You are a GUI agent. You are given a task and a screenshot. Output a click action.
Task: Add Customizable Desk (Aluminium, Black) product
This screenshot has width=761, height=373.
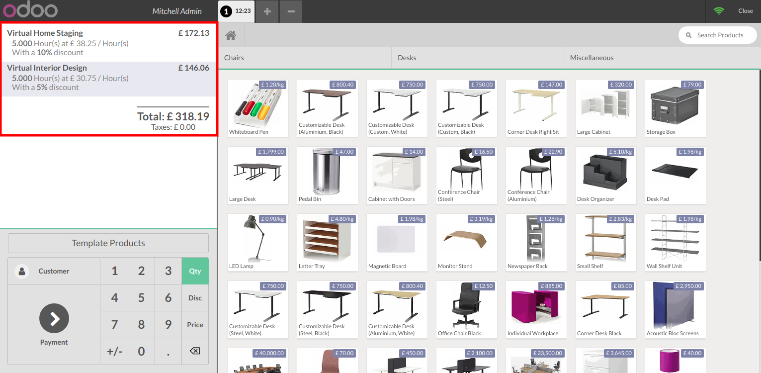tap(328, 108)
